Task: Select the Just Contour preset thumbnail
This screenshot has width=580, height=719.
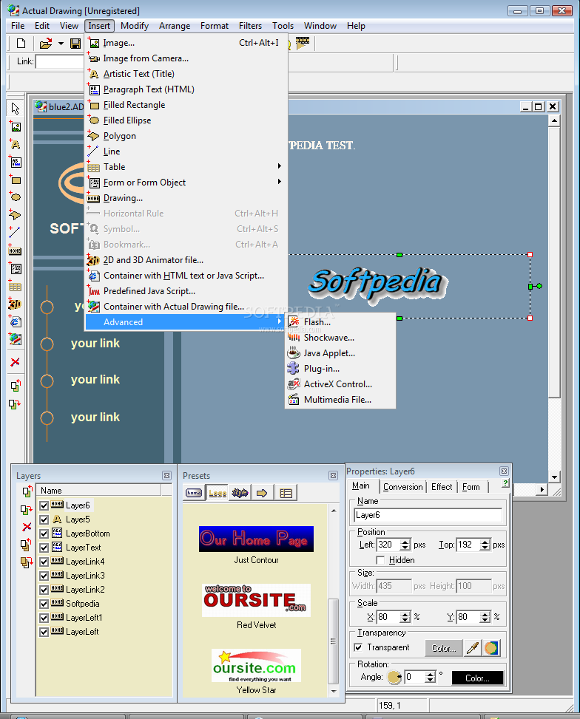Action: click(256, 539)
